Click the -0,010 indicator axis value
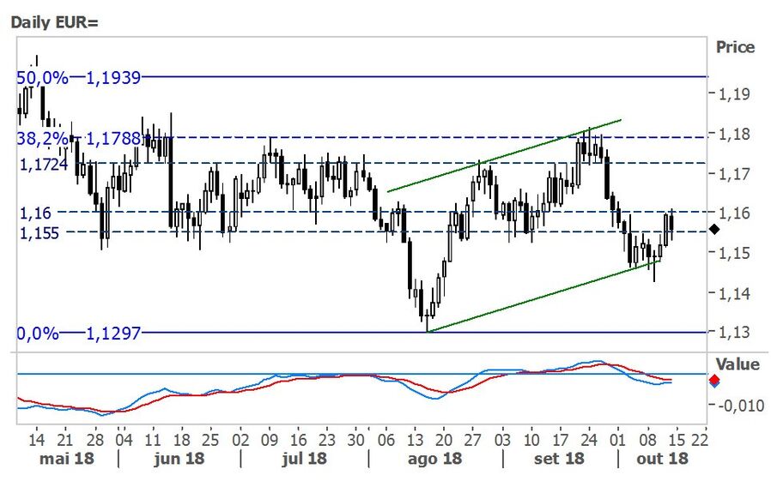 coord(742,406)
